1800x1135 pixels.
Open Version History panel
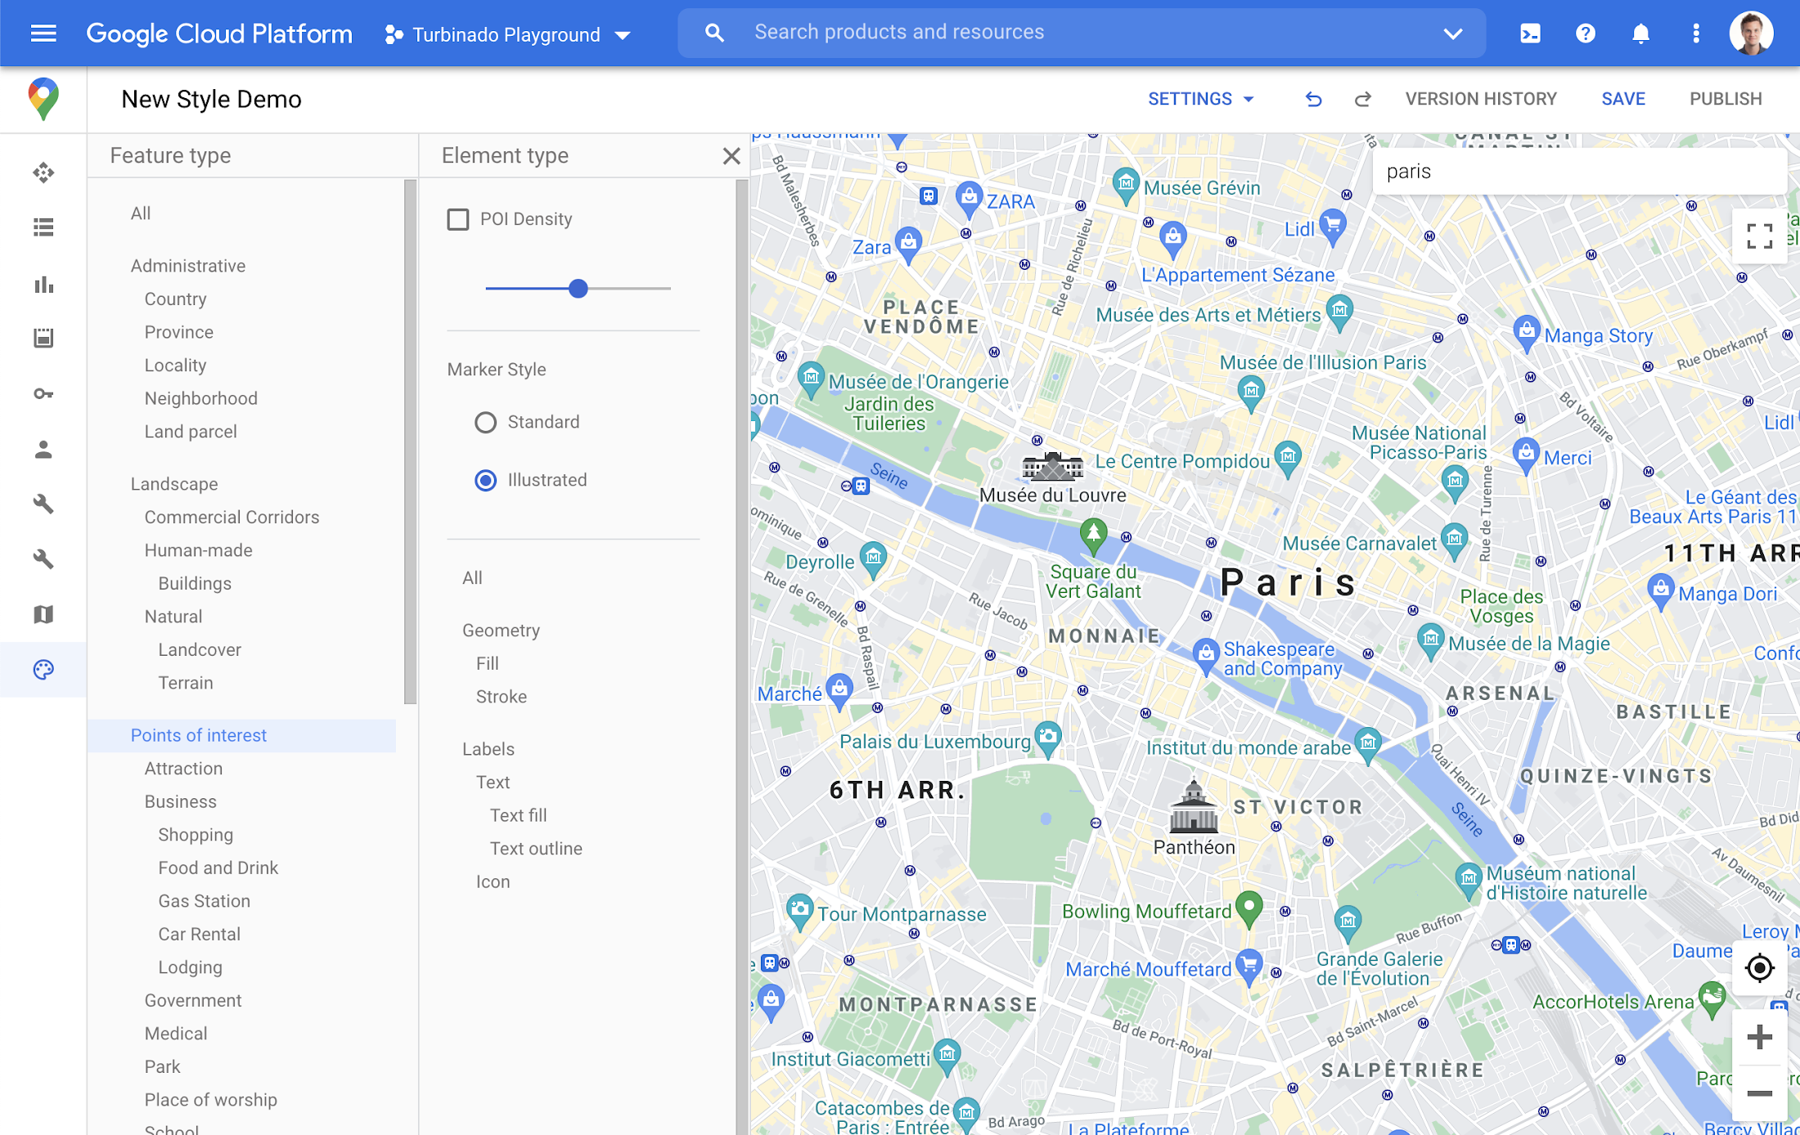[x=1481, y=98]
